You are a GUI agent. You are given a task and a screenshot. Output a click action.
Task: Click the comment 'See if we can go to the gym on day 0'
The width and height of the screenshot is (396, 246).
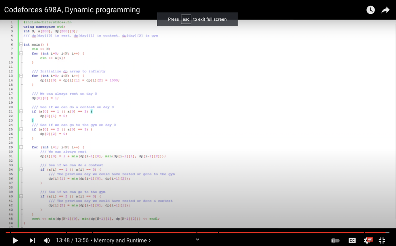[74, 125]
